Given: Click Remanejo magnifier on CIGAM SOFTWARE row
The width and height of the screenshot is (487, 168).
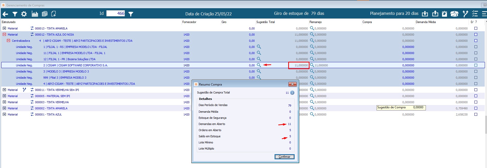Looking at the screenshot, I should click(312, 65).
